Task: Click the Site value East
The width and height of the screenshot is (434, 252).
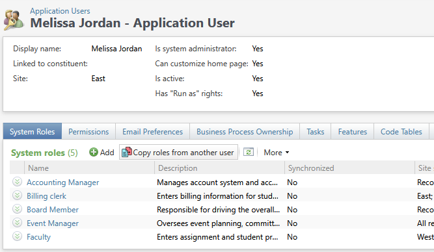Action: [x=98, y=79]
